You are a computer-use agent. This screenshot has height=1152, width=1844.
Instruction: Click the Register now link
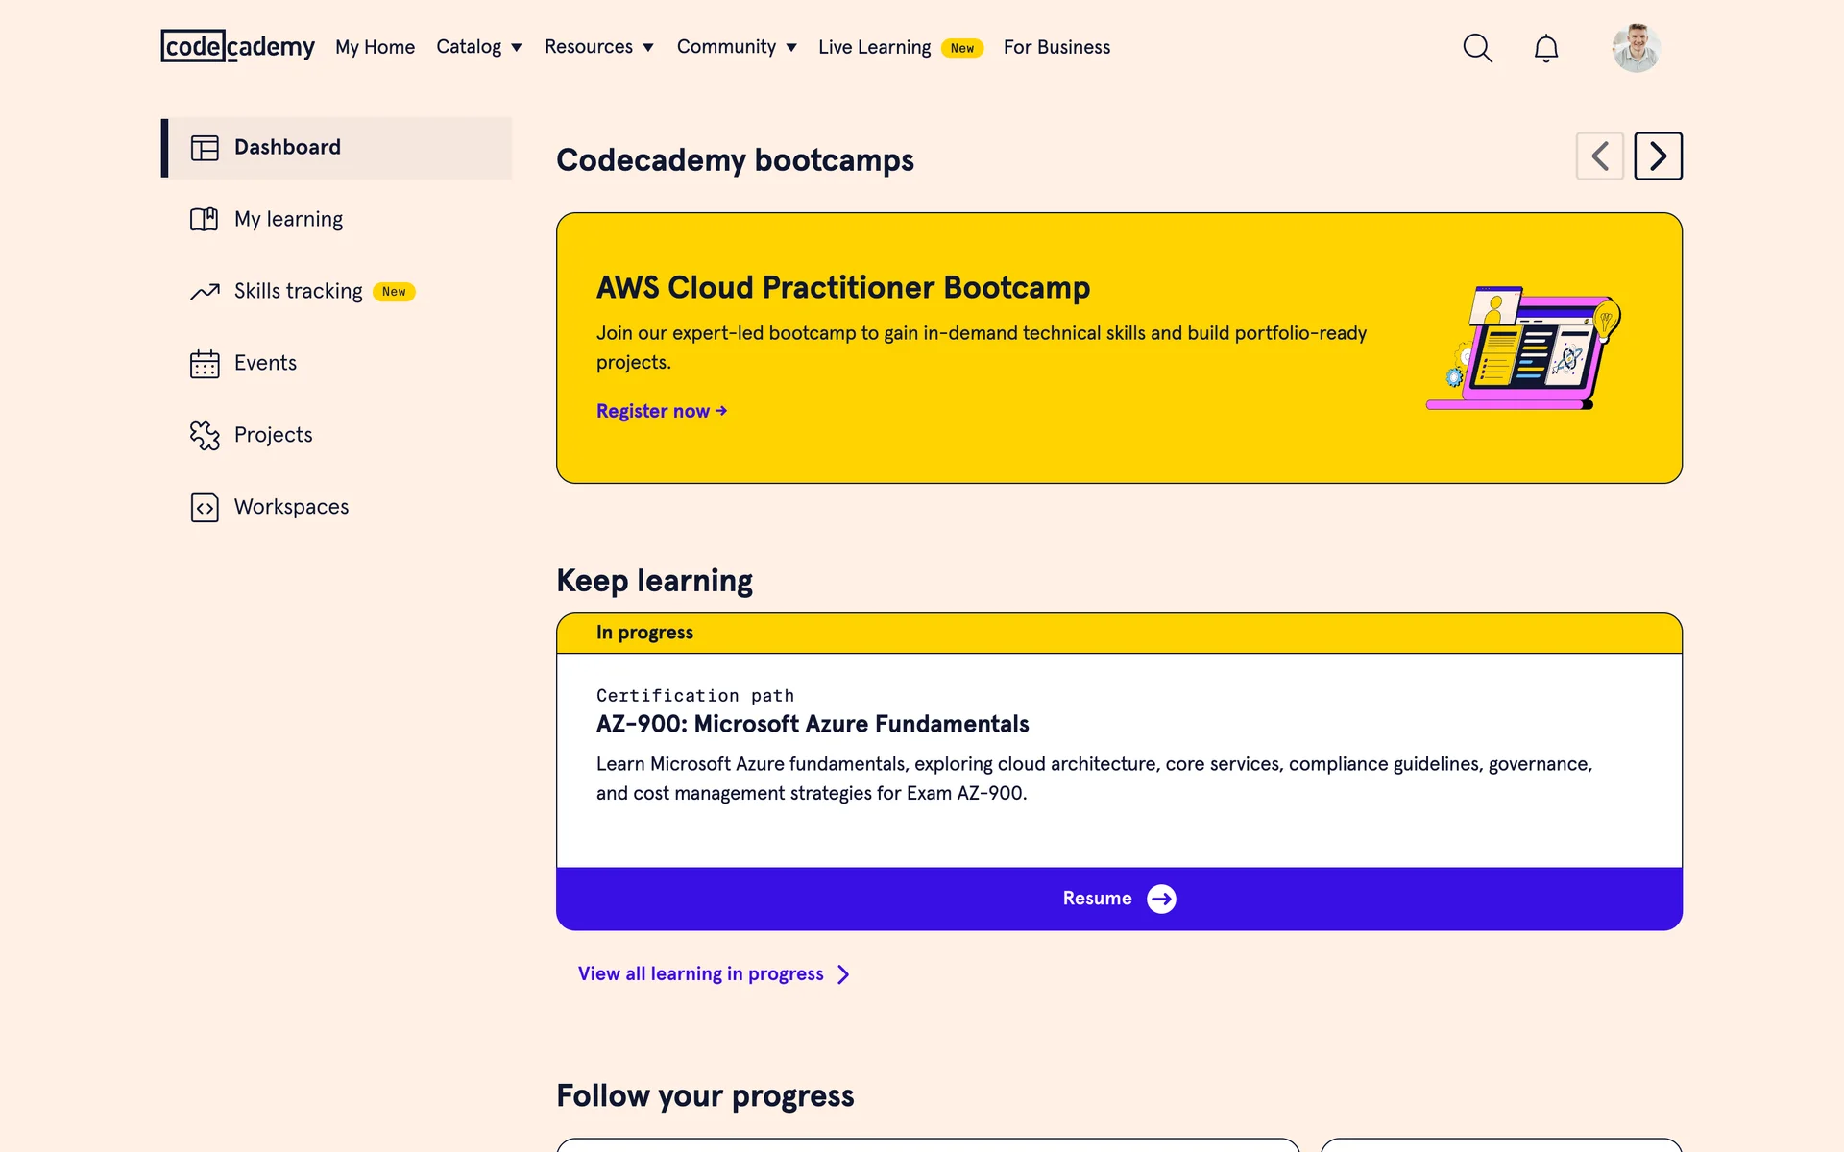pyautogui.click(x=661, y=411)
